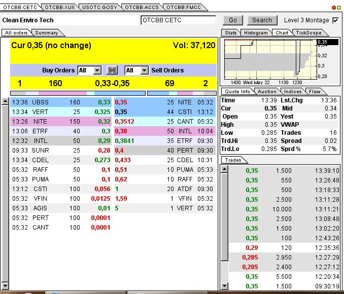
Task: Select the OTCBB:CETC tab
Action: (20, 8)
